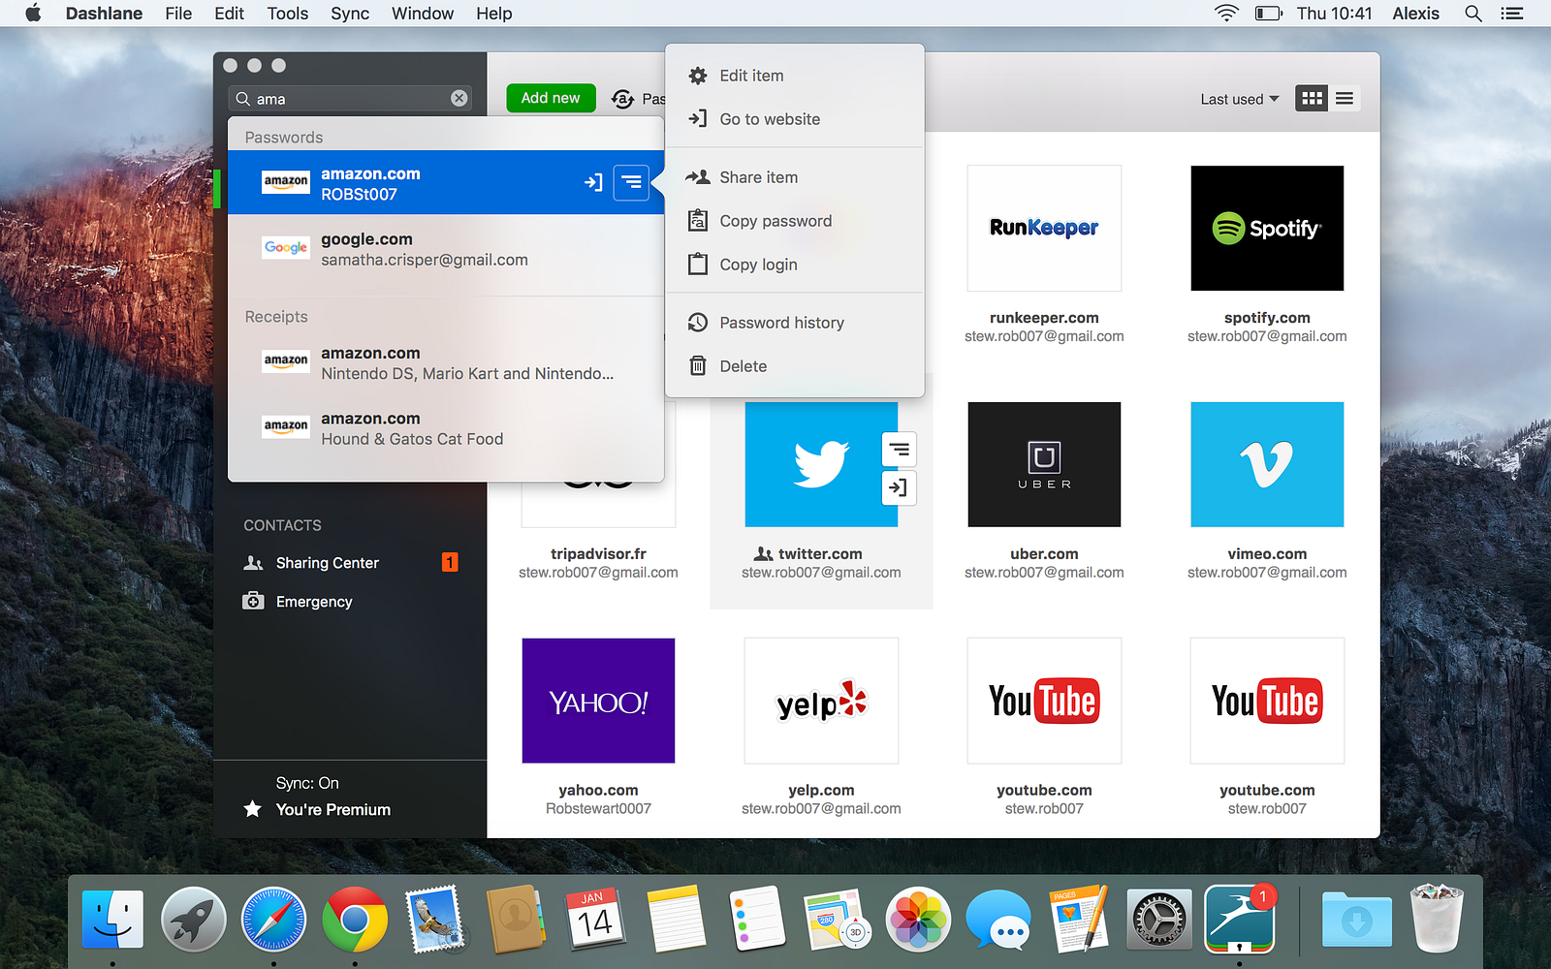This screenshot has height=969, width=1551.
Task: Switch to grid view icon
Action: pyautogui.click(x=1313, y=98)
